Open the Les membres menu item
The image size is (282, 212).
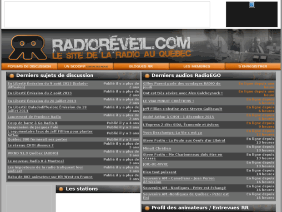(x=197, y=66)
